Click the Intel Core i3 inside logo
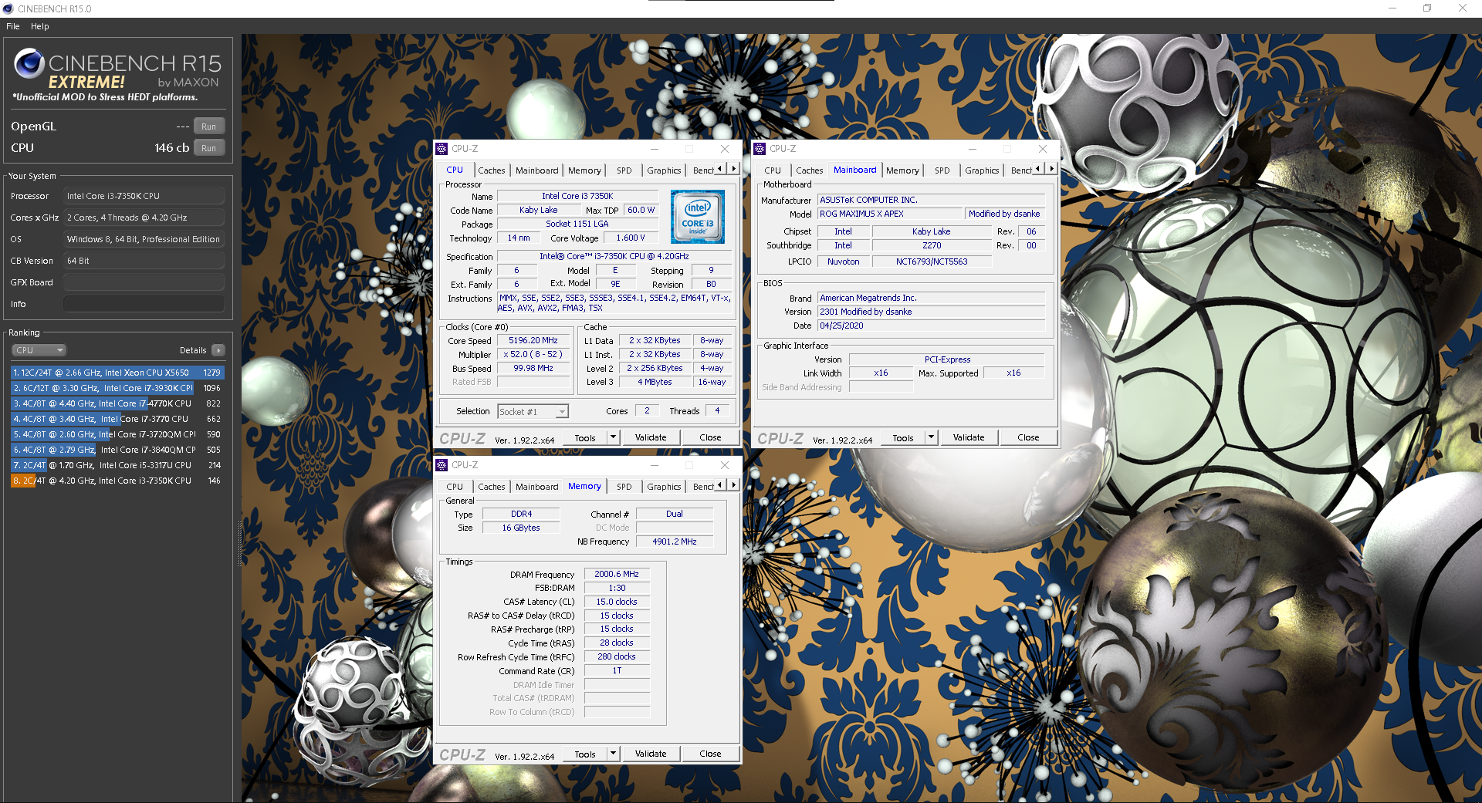 (698, 217)
